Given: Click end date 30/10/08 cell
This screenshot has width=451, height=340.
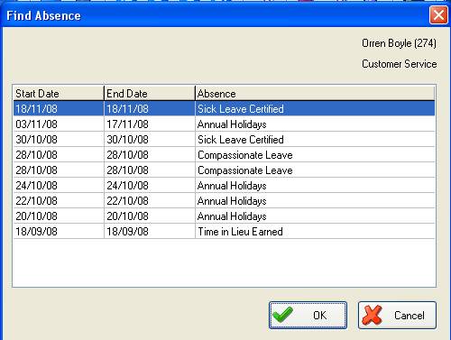Looking at the screenshot, I should pos(150,139).
